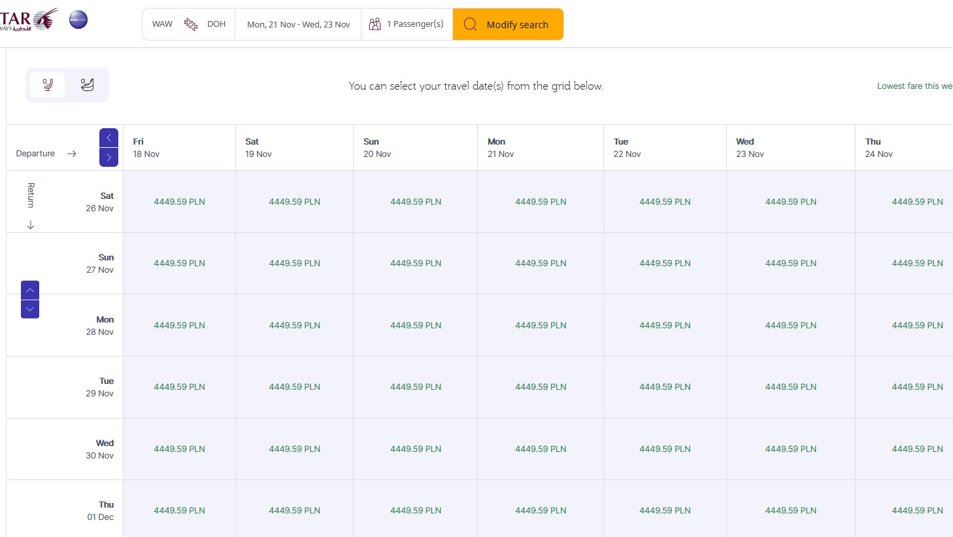Pick fare for Sun 20 Nov departing, Sat 26 Nov returning

click(x=415, y=201)
